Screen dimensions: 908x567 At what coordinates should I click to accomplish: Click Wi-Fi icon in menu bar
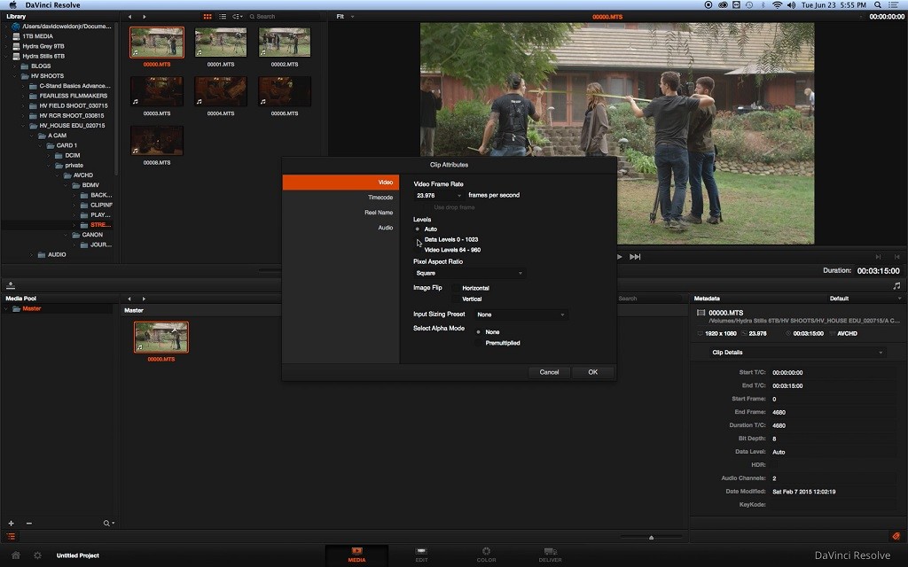pos(777,4)
